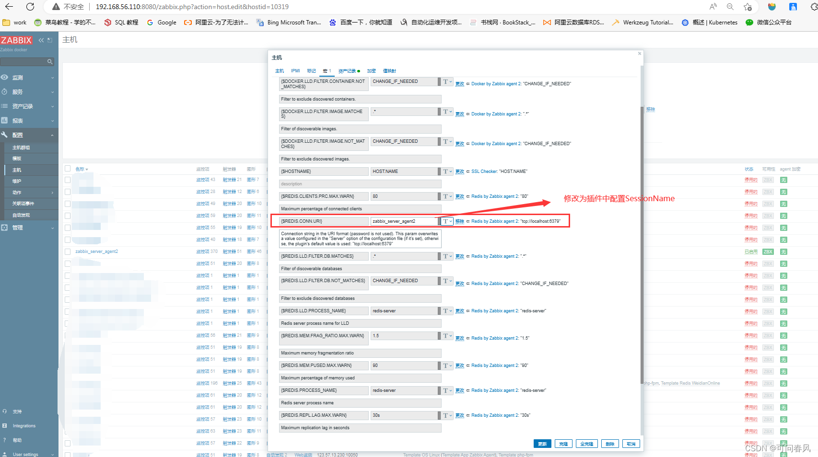
Task: Close the 主机 dialog with X
Action: click(x=639, y=54)
